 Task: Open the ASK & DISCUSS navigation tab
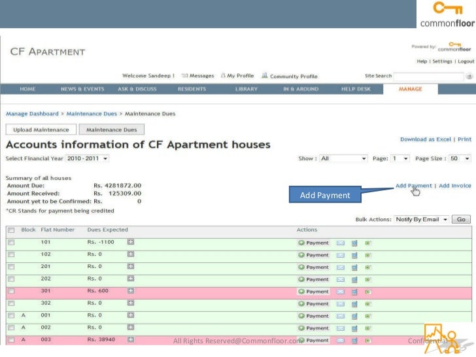[137, 89]
